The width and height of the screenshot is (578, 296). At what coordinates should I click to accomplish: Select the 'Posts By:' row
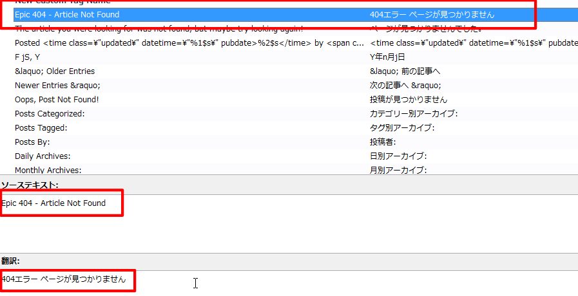tap(32, 142)
